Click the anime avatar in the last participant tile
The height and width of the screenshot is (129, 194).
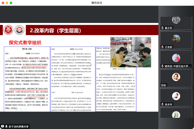[x=176, y=115]
